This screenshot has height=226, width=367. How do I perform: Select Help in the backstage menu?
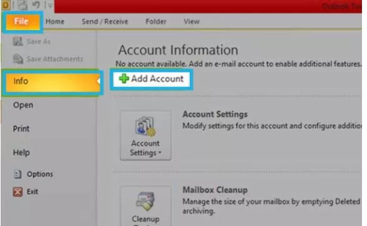click(x=21, y=153)
